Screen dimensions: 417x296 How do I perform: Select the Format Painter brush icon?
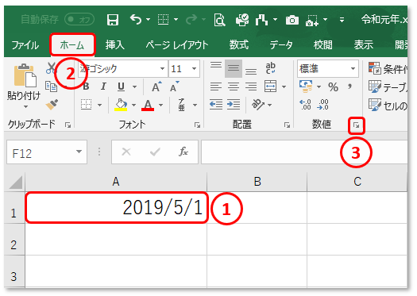52,105
